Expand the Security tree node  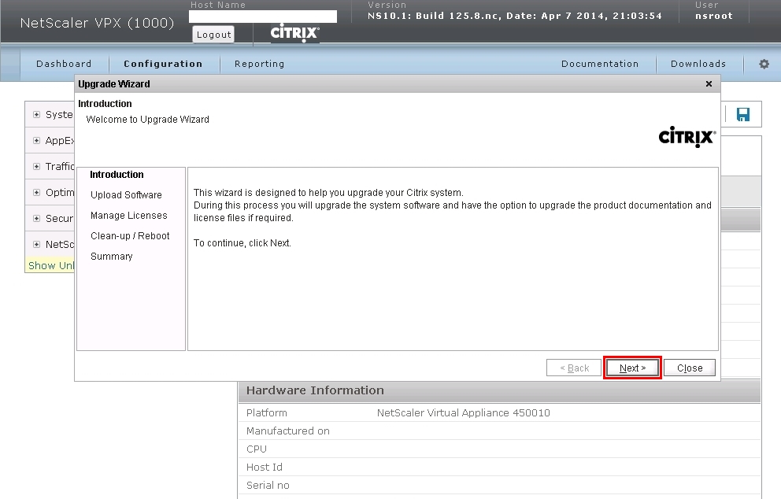(x=36, y=218)
